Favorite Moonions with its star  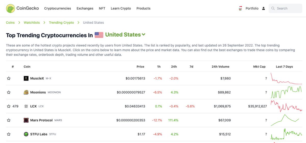point(9,92)
